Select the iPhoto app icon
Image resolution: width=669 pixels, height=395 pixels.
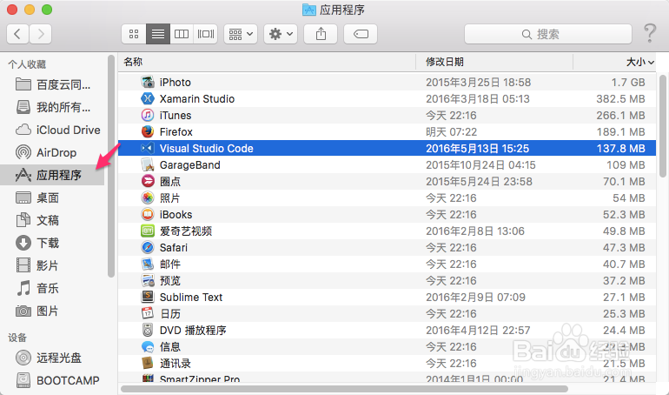click(148, 82)
